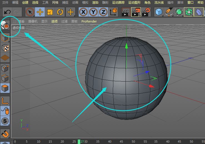Select the Spline Pen tool
The width and height of the screenshot is (205, 144).
click(169, 12)
